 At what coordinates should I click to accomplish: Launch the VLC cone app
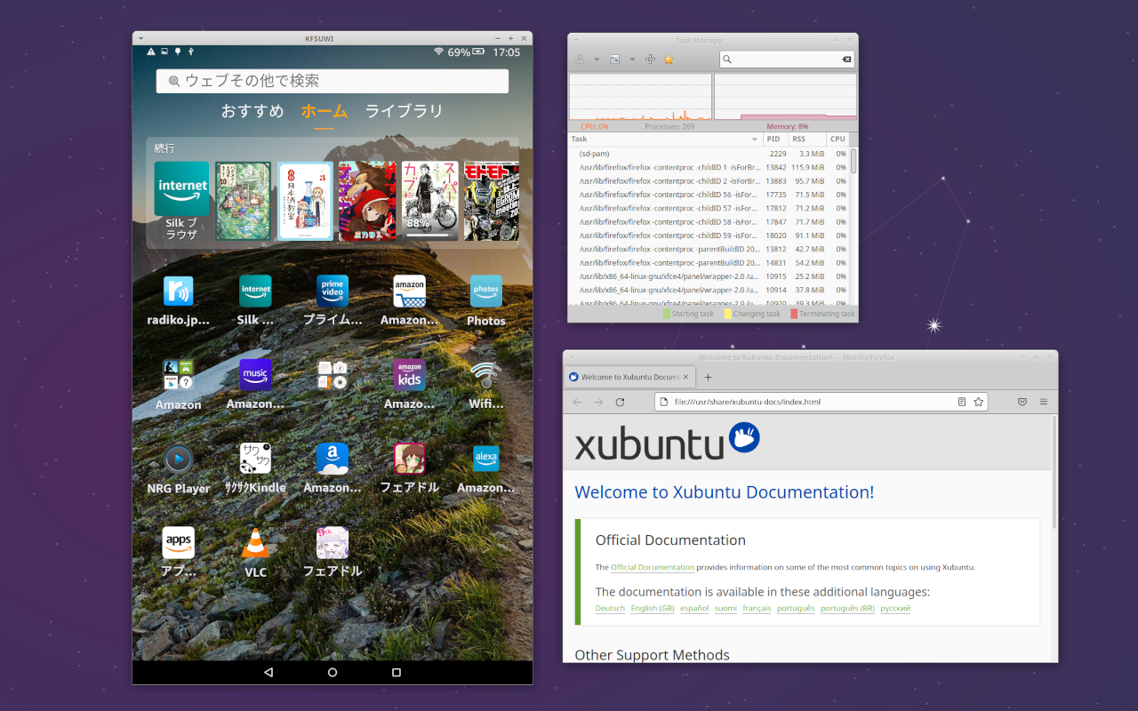(x=255, y=542)
